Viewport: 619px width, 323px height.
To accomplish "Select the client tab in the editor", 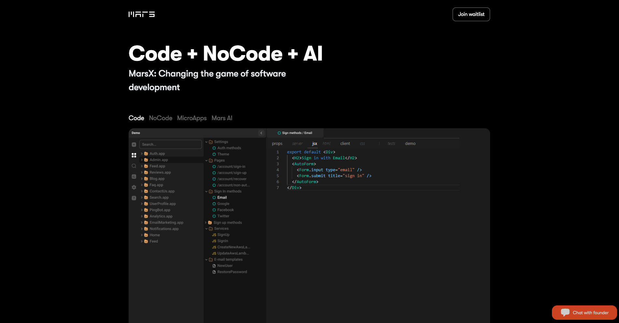I will click(x=345, y=144).
